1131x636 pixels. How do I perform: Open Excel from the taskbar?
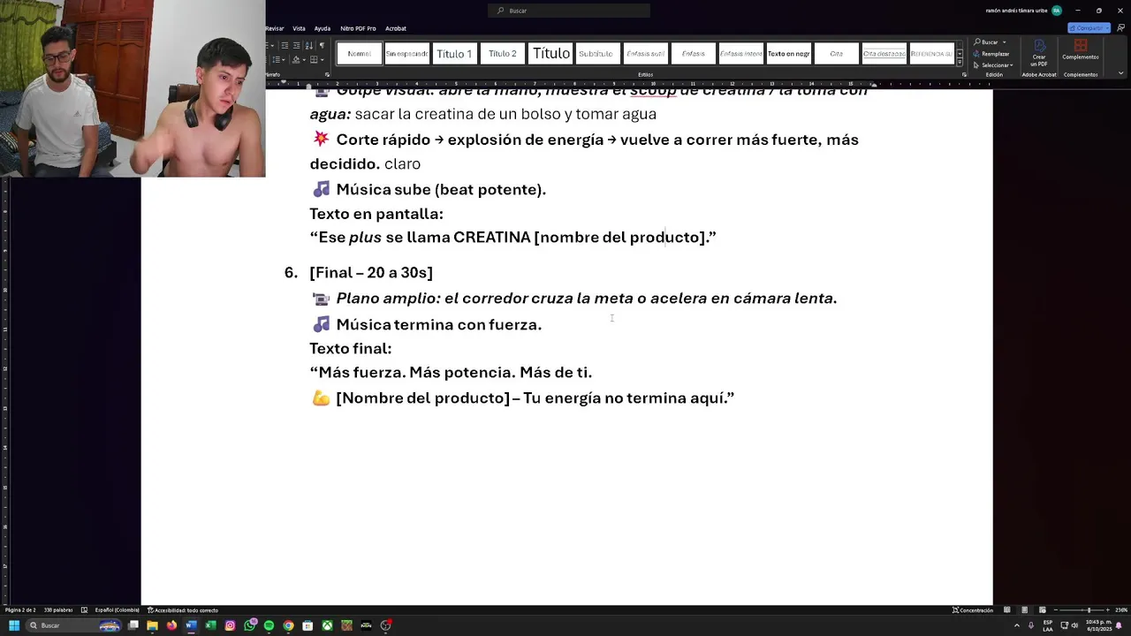click(x=210, y=625)
